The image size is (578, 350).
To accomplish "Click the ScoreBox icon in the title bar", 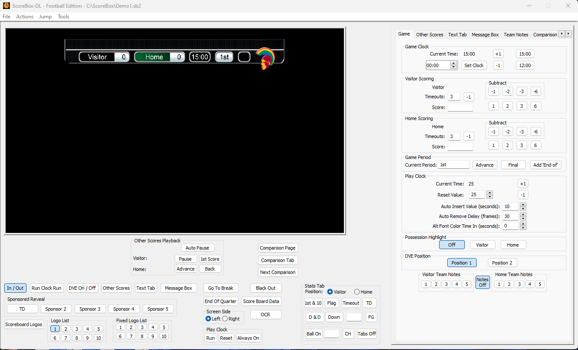I will pyautogui.click(x=6, y=6).
